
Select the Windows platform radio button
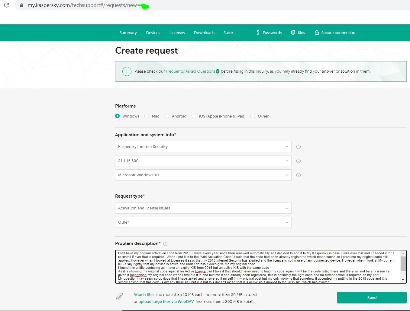[x=118, y=116]
